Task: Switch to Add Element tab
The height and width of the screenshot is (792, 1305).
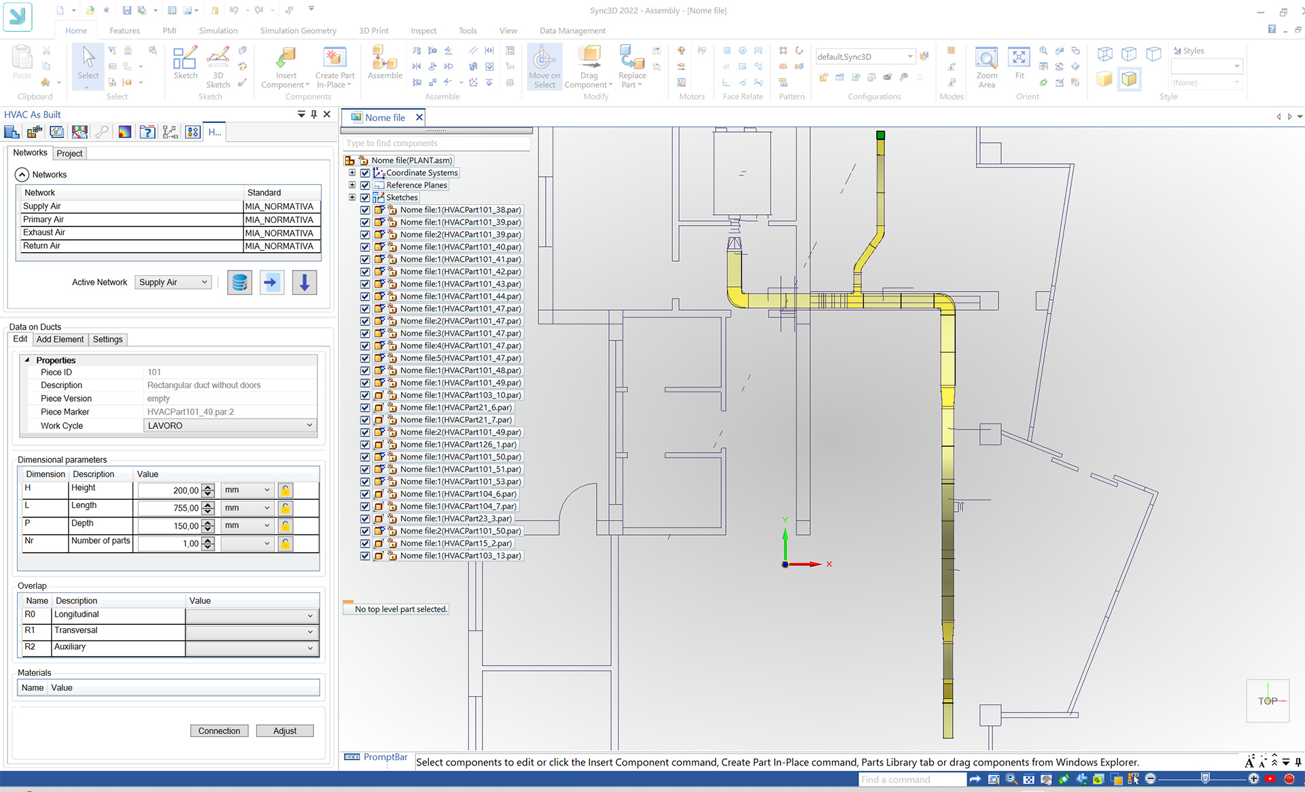Action: tap(60, 339)
